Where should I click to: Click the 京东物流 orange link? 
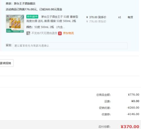click(x=69, y=33)
